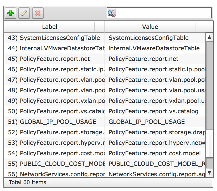Select row 54) PolicyFeature.report.cost.model label

[54, 153]
